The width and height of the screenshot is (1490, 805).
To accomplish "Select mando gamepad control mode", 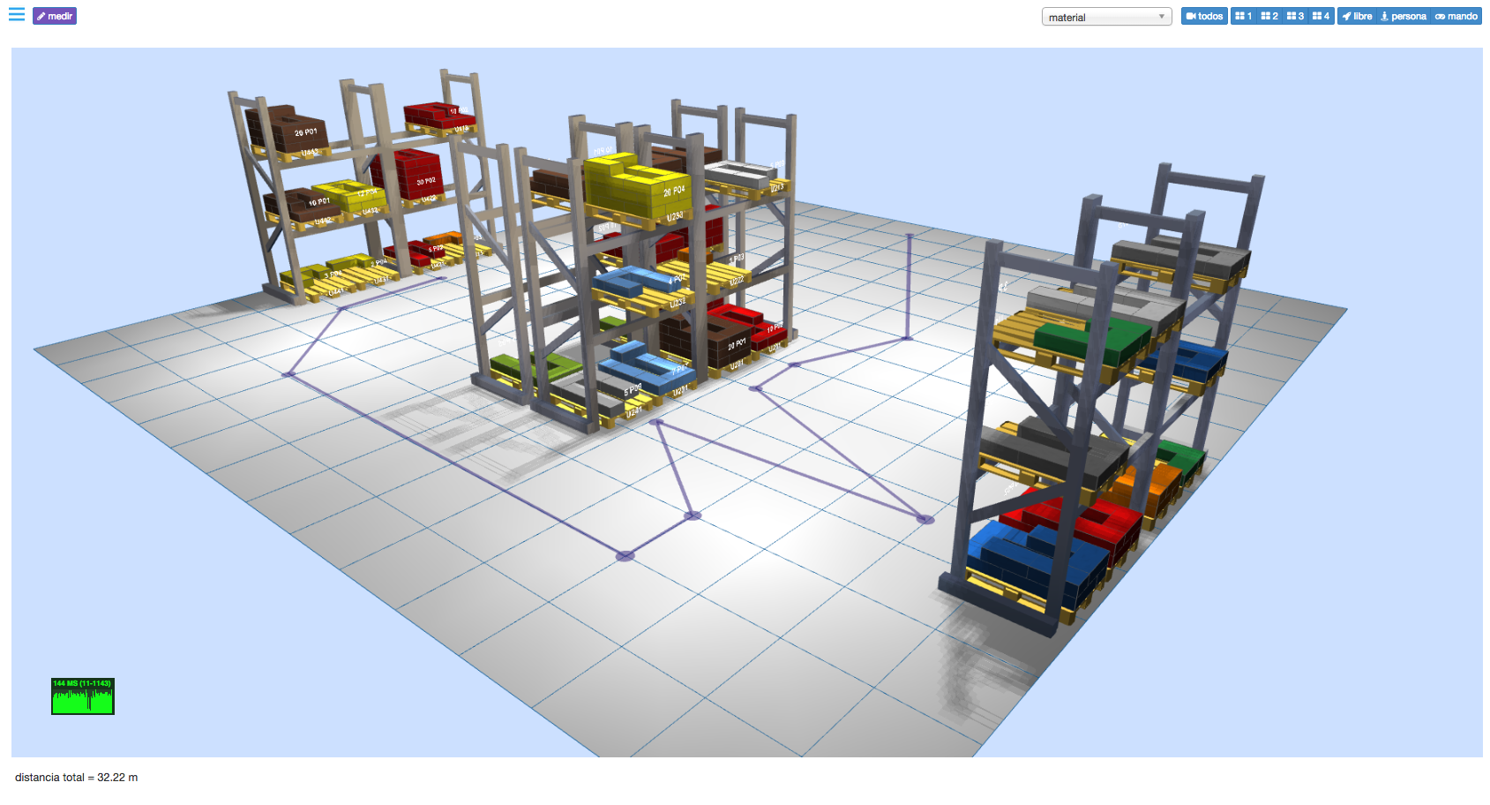I will coord(1456,16).
